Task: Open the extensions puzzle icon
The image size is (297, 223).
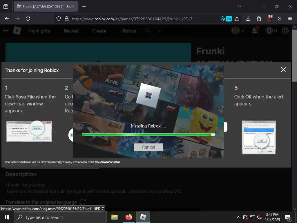Action: (259, 19)
